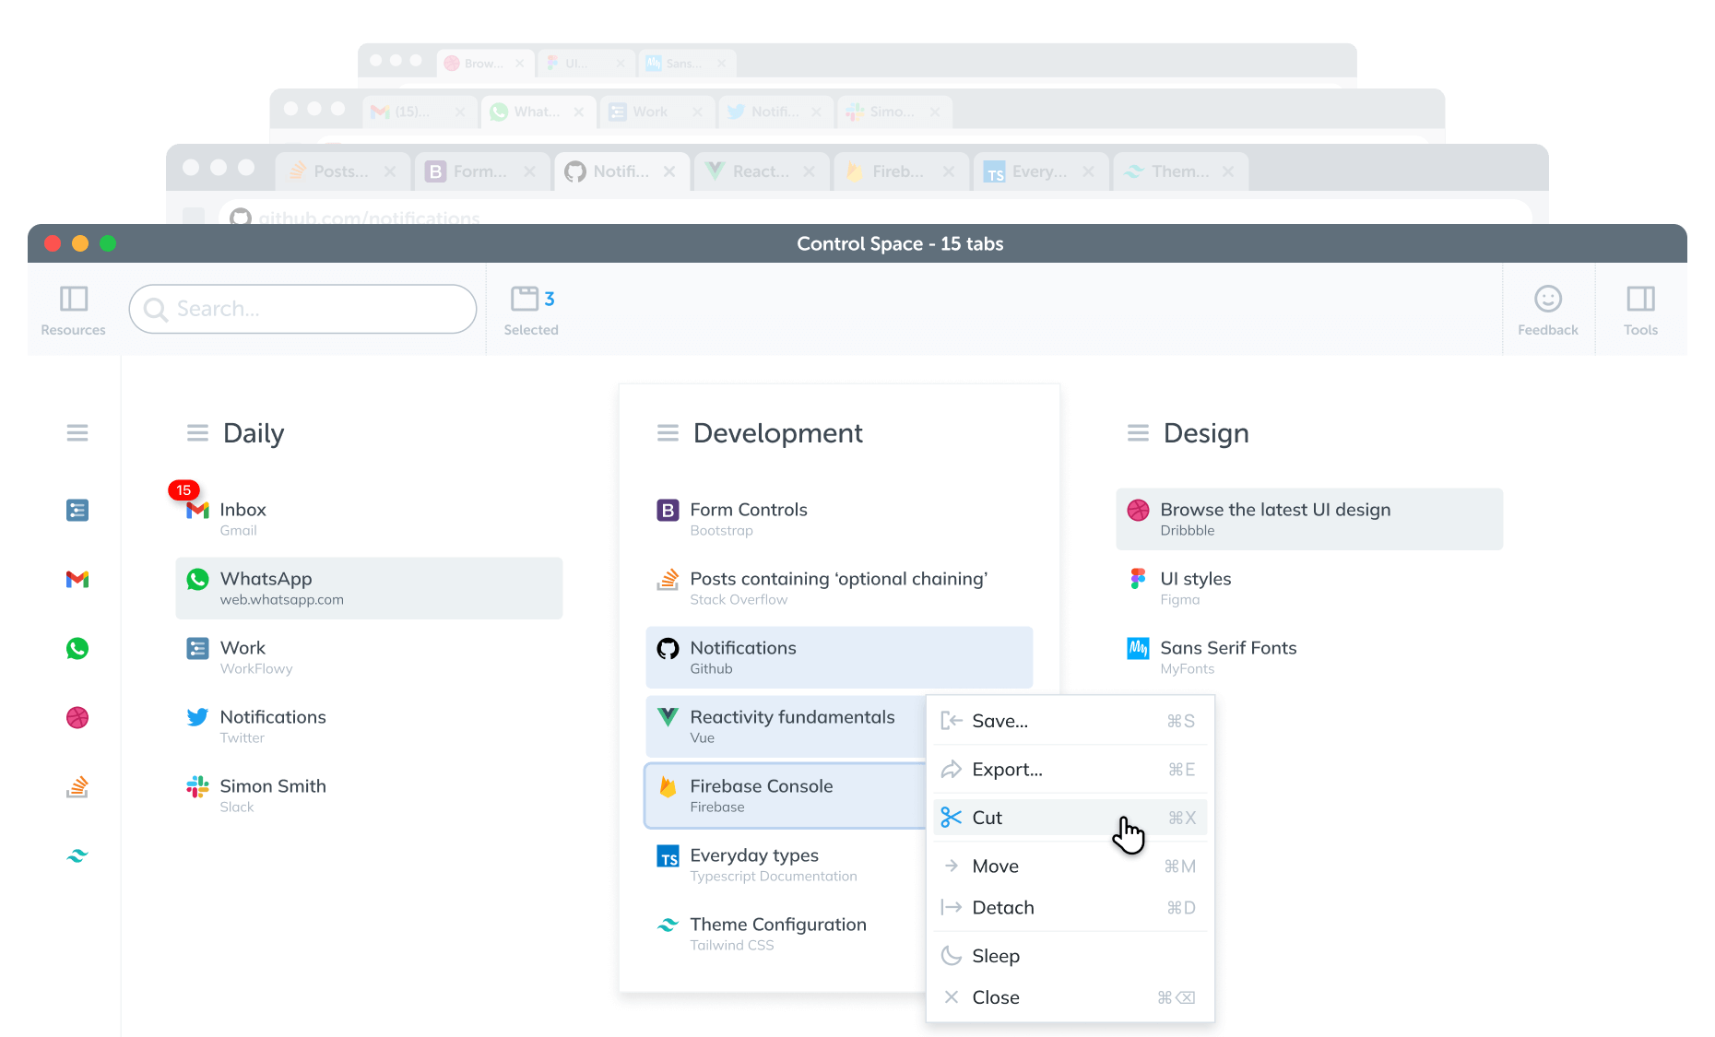Screen dimensions: 1715x1037
Task: Open the Everyday types Typescript tab
Action: coord(786,865)
